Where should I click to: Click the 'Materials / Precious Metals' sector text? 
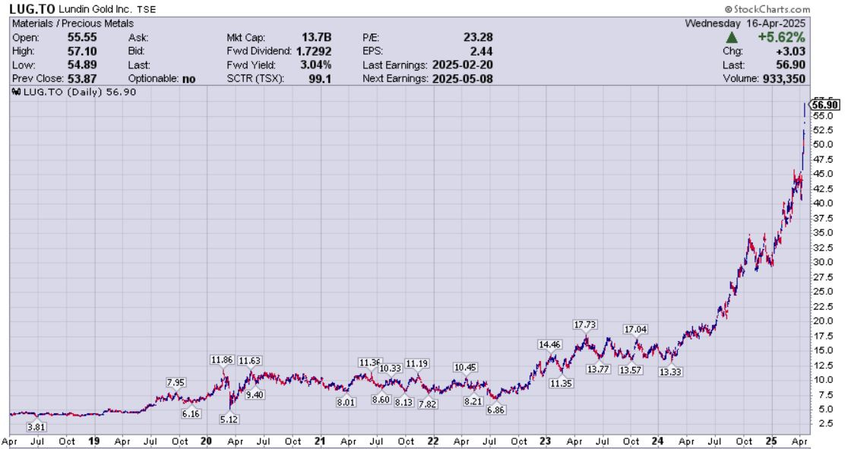click(72, 24)
